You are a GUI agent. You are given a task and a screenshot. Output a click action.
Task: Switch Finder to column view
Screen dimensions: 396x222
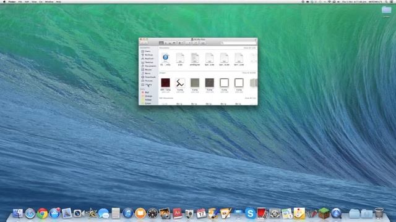click(x=170, y=43)
